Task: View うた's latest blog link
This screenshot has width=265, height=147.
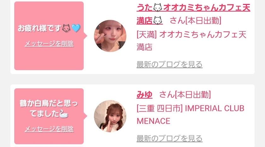Action: [x=169, y=64]
